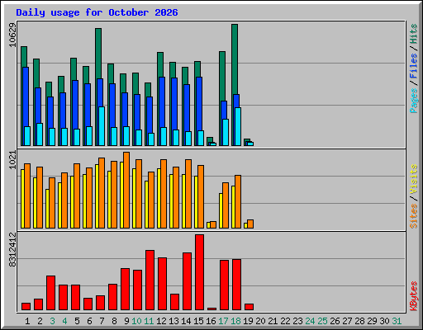
Task: Click green day 25 label
Action: coord(322,321)
